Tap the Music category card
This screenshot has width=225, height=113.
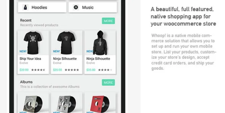coord(93,7)
